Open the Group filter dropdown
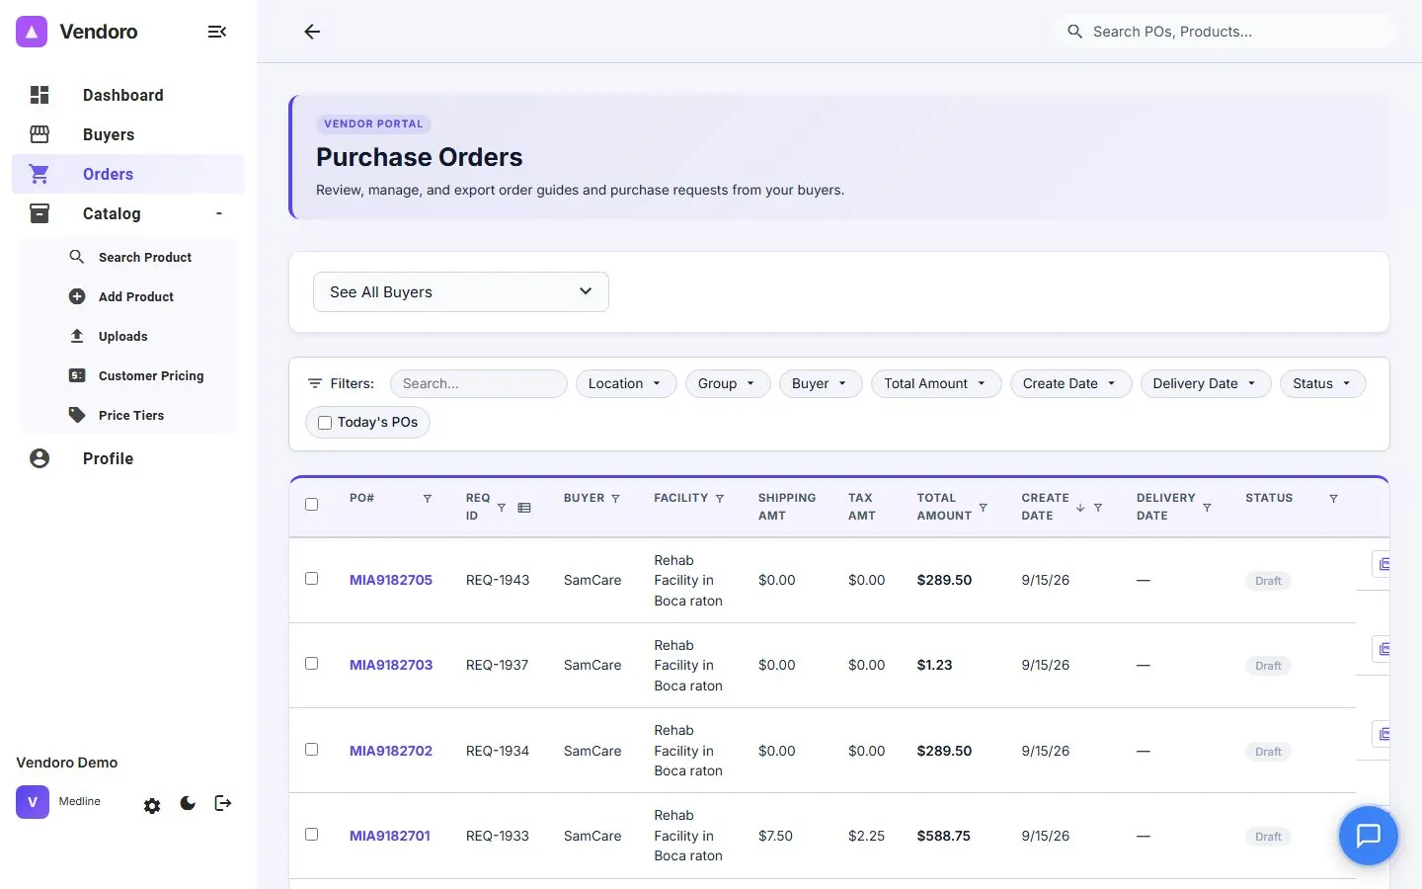The image size is (1422, 889). coord(728,384)
